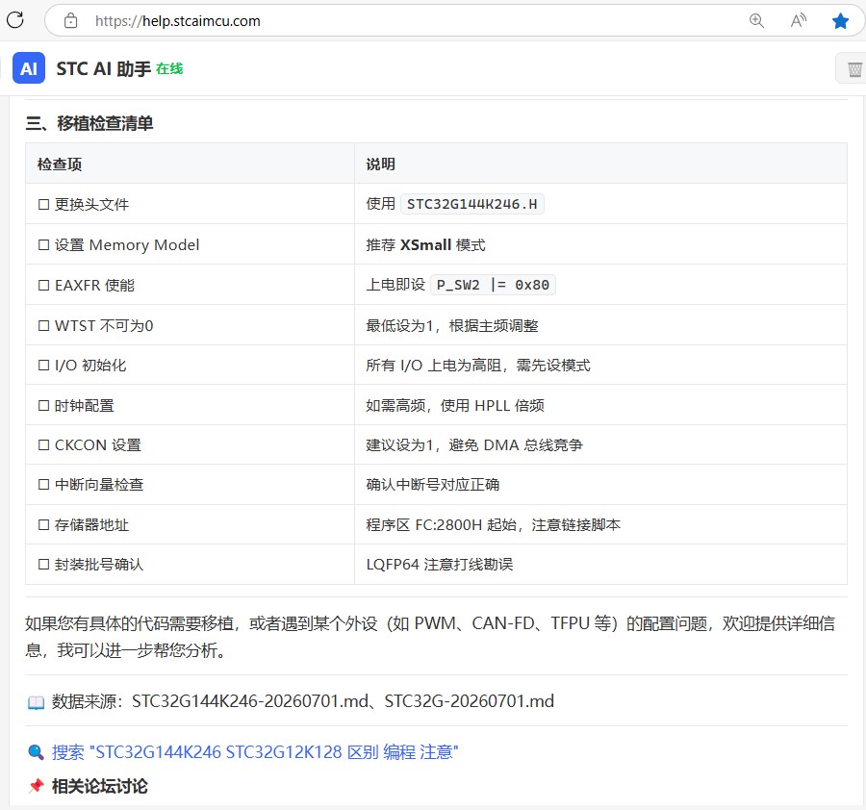Check the box for 更换头文件
Viewport: 866px width, 810px height.
[43, 204]
